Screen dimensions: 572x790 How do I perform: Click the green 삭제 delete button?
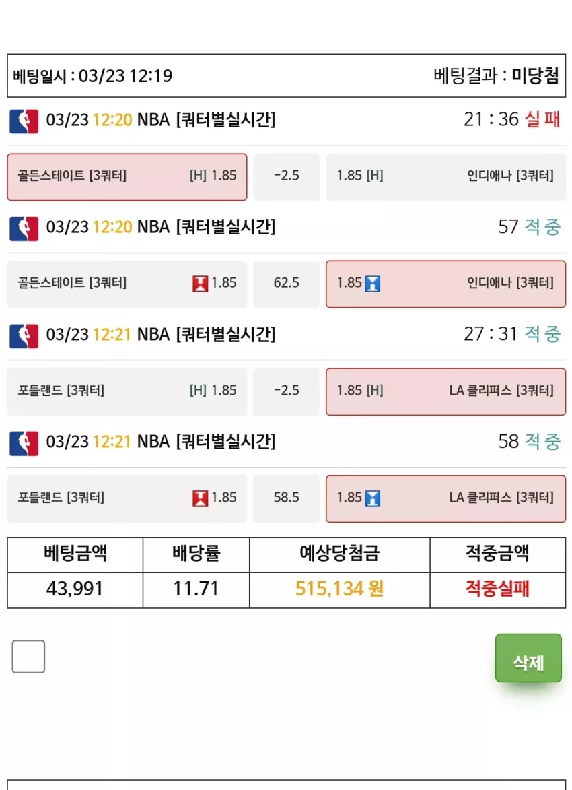pos(528,658)
